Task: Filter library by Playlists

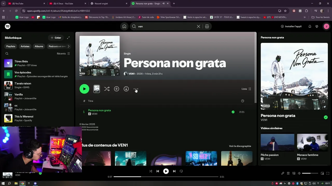Action: pos(11,46)
